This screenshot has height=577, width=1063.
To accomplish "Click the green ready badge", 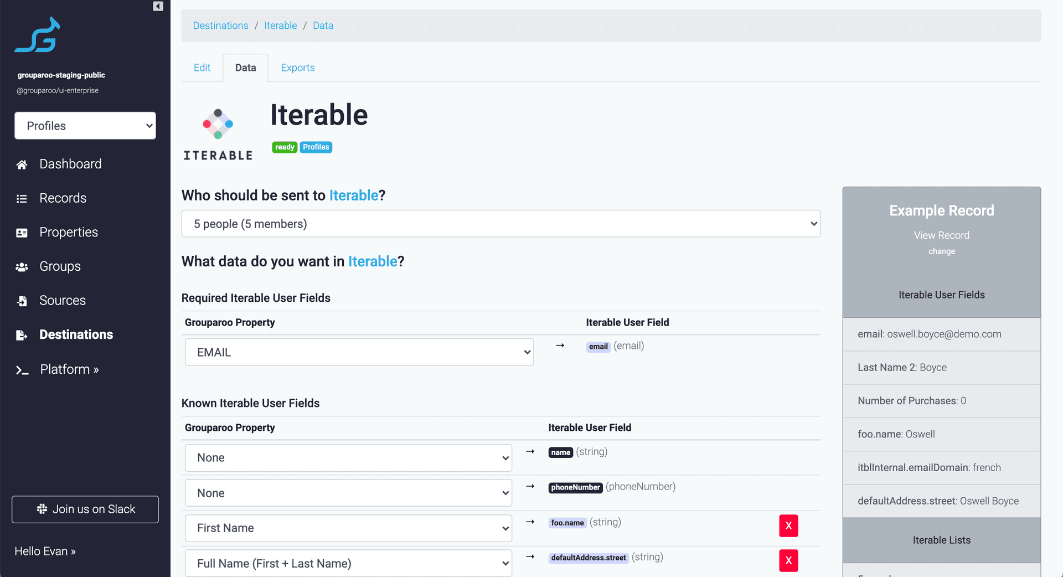I will [285, 147].
